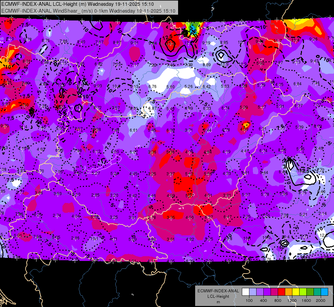Click the legend tick value 100

pyautogui.click(x=249, y=301)
